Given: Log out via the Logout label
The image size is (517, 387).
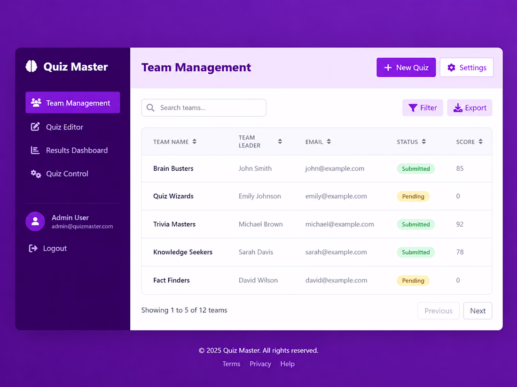Looking at the screenshot, I should click(x=55, y=248).
